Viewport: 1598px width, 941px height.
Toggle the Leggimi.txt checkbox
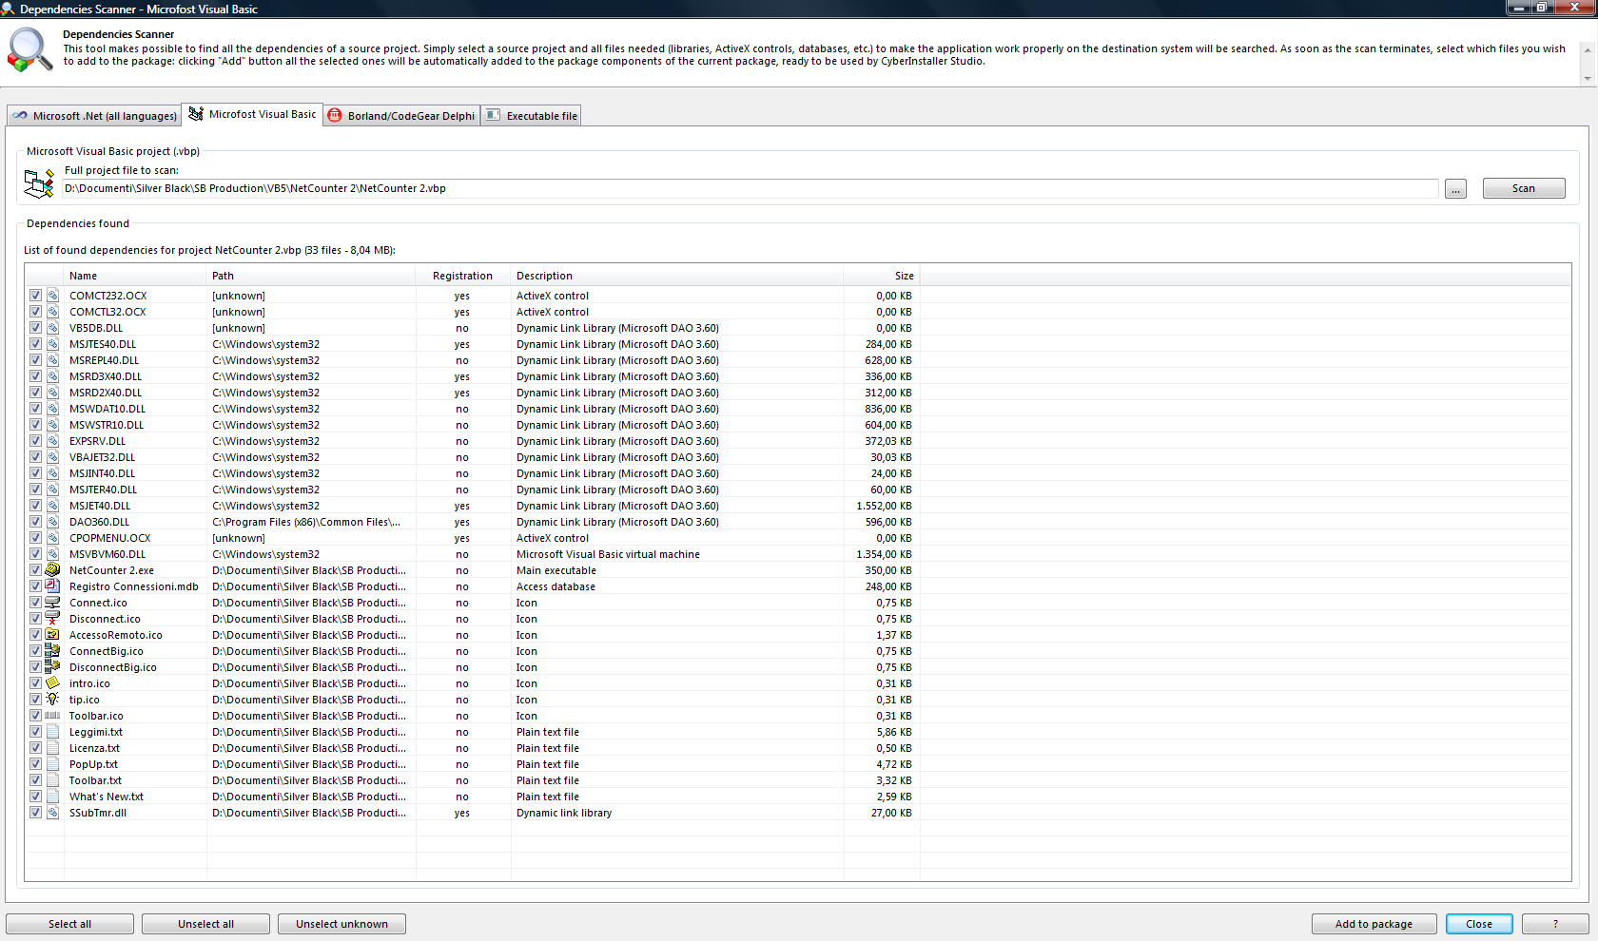35,732
